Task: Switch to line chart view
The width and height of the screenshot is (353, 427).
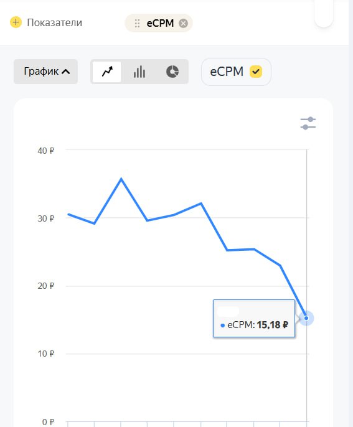Action: (x=107, y=72)
